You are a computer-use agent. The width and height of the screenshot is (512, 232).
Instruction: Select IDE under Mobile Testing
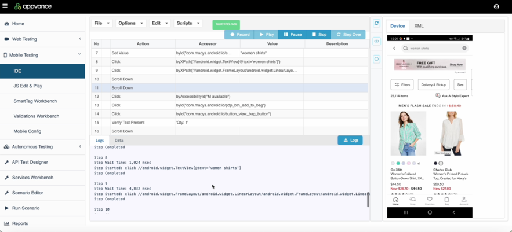(42, 71)
